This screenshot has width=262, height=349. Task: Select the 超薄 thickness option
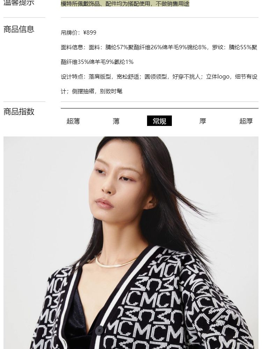tap(73, 121)
